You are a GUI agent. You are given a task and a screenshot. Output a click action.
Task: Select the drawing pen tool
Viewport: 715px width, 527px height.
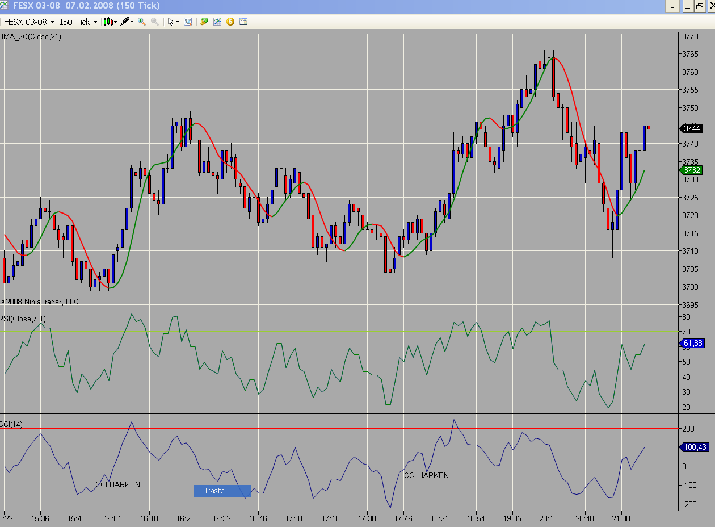(124, 22)
